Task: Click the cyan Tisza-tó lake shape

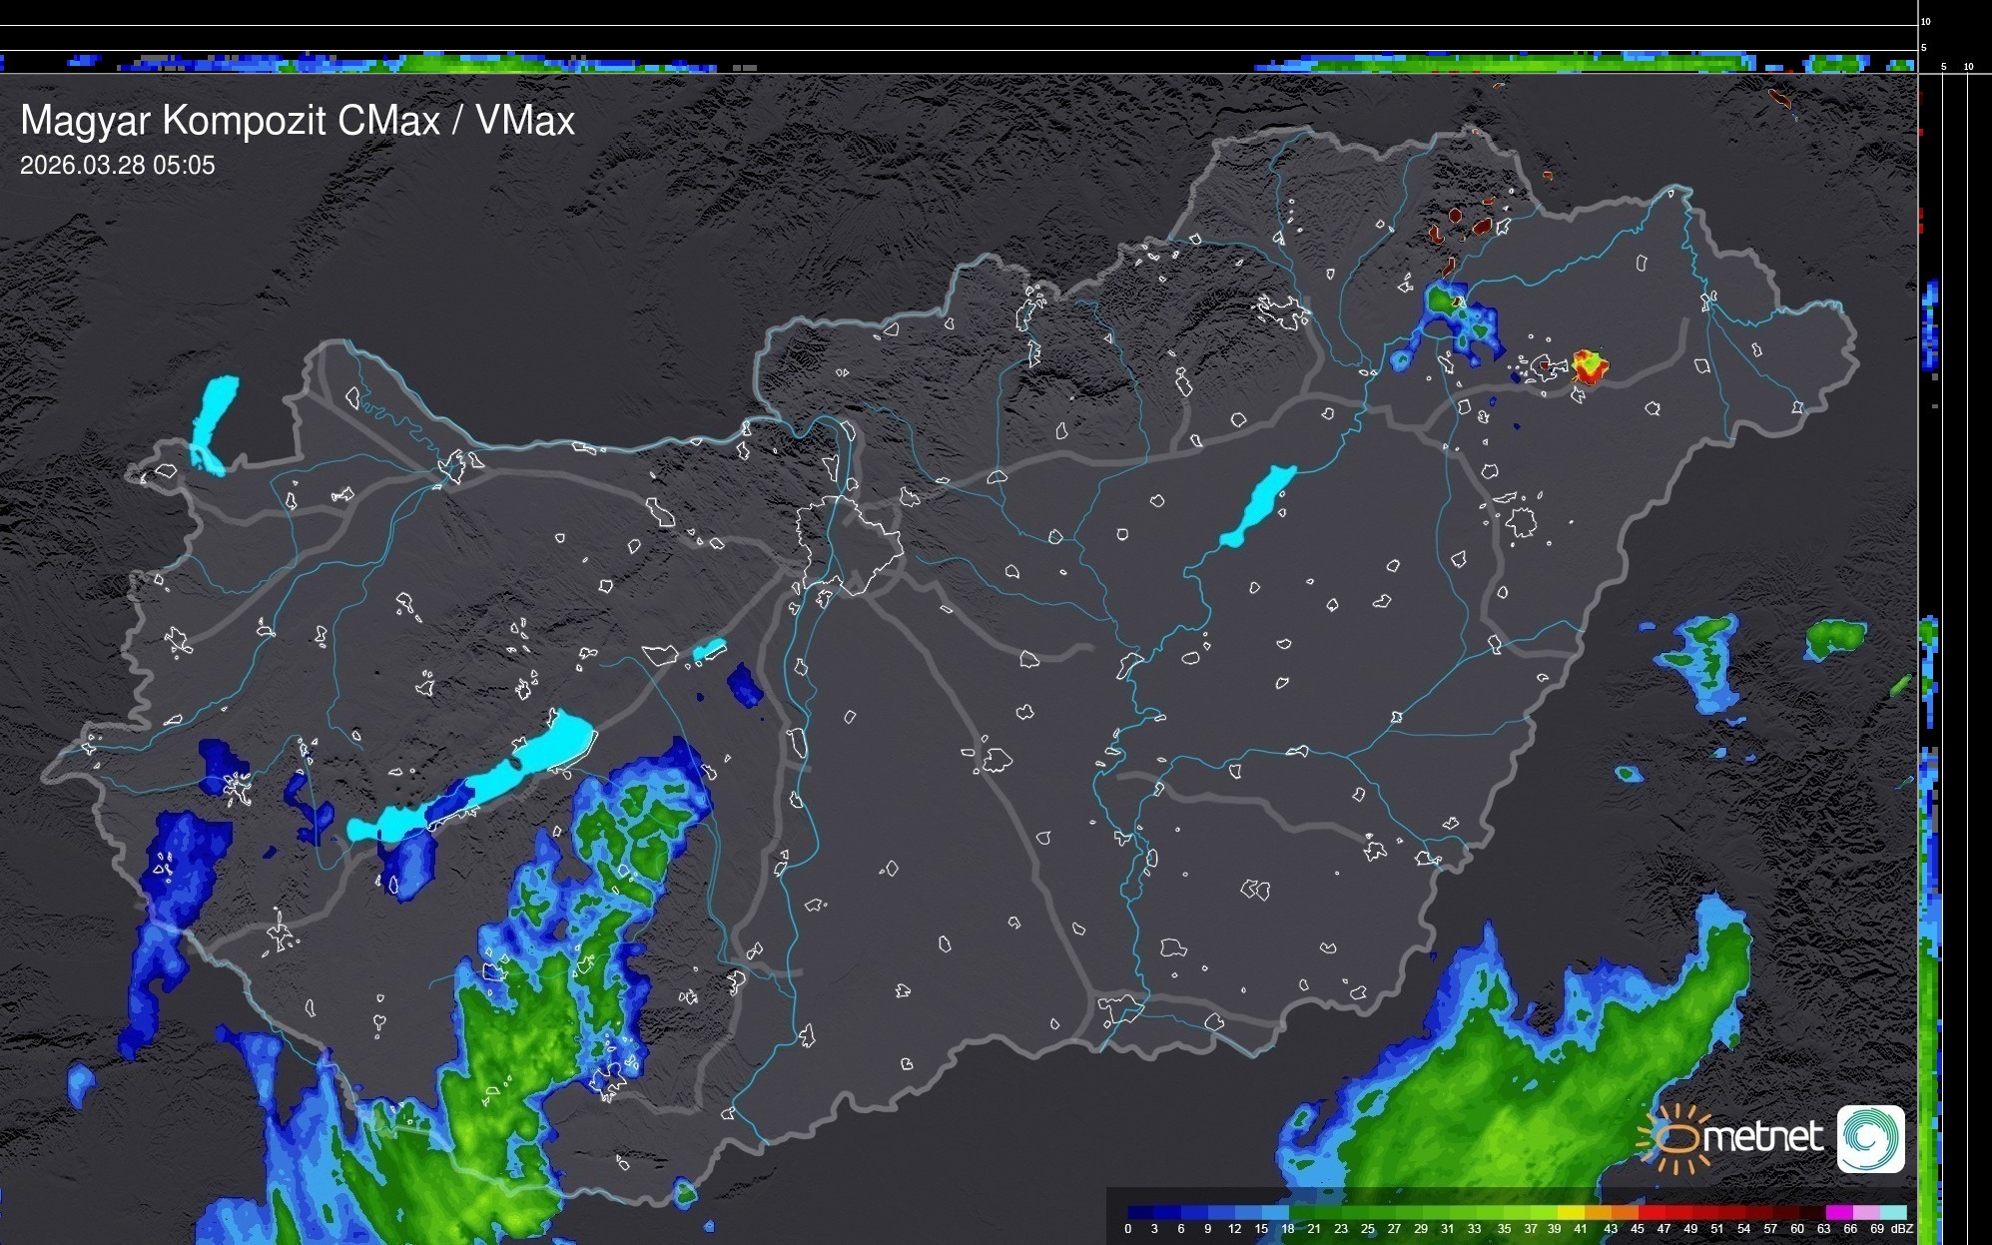Action: 1260,504
